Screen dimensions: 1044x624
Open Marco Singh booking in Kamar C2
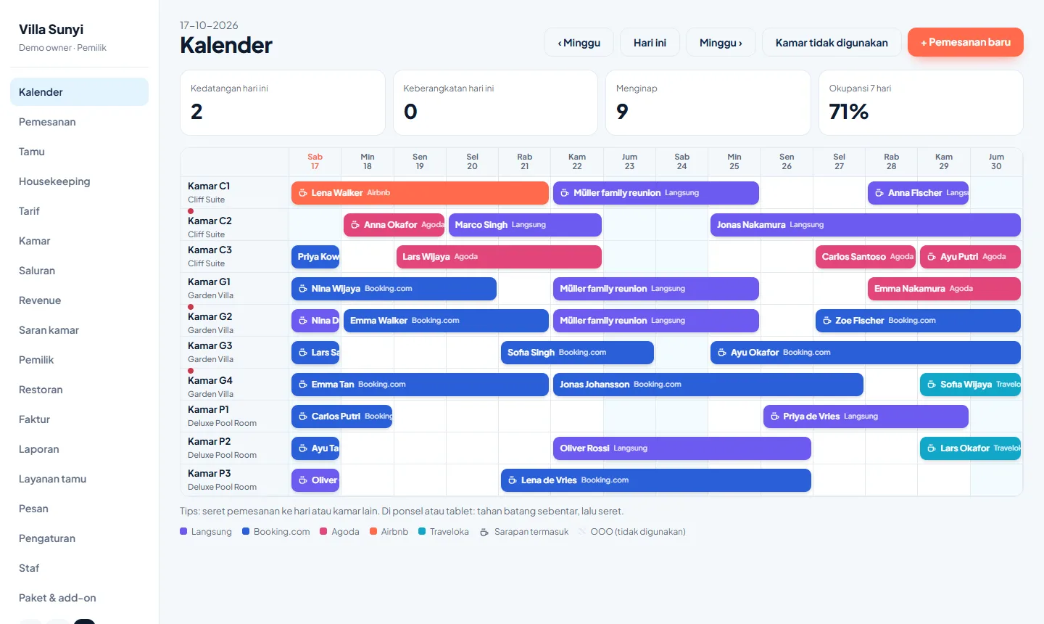pos(525,225)
